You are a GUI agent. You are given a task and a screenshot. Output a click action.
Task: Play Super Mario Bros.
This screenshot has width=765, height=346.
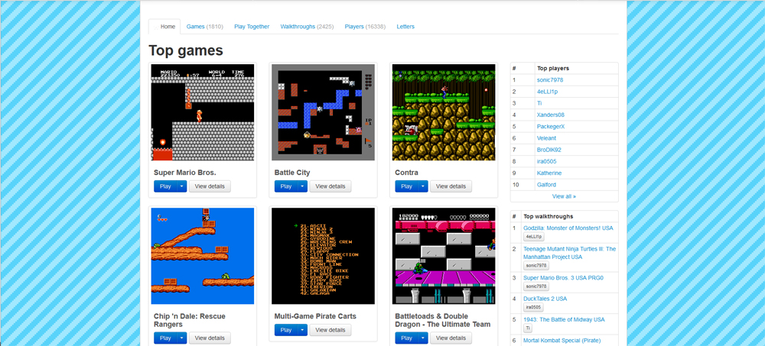point(165,186)
